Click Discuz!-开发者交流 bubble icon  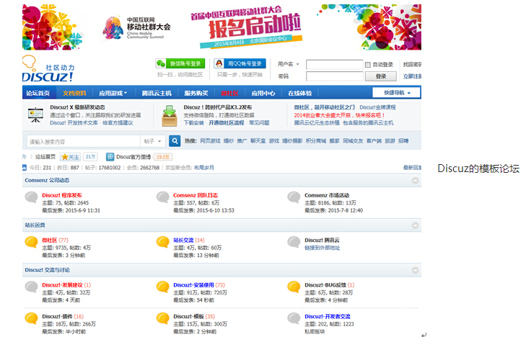[294, 318]
